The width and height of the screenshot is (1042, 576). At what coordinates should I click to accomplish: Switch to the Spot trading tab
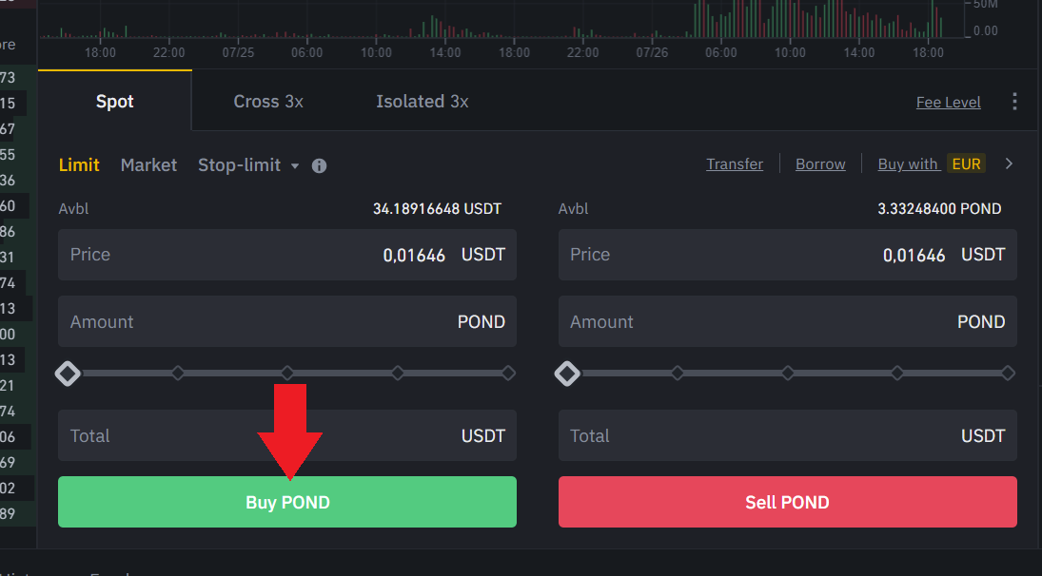[x=115, y=102]
